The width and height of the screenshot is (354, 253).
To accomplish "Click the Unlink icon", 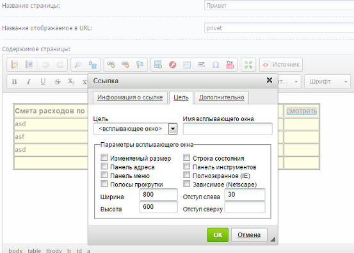I will coord(125,65).
